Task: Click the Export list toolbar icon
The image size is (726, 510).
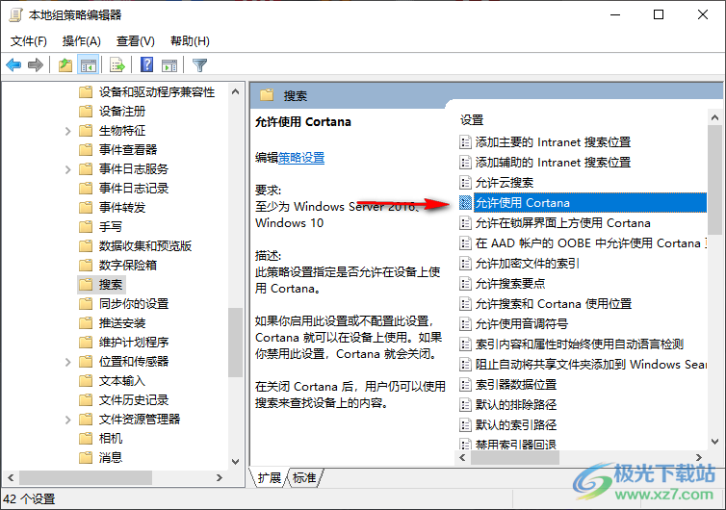Action: pos(117,65)
